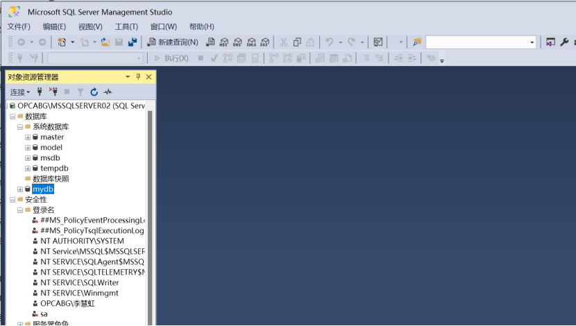This screenshot has width=576, height=326.
Task: Click the 安全性 folder label
Action: pos(35,200)
